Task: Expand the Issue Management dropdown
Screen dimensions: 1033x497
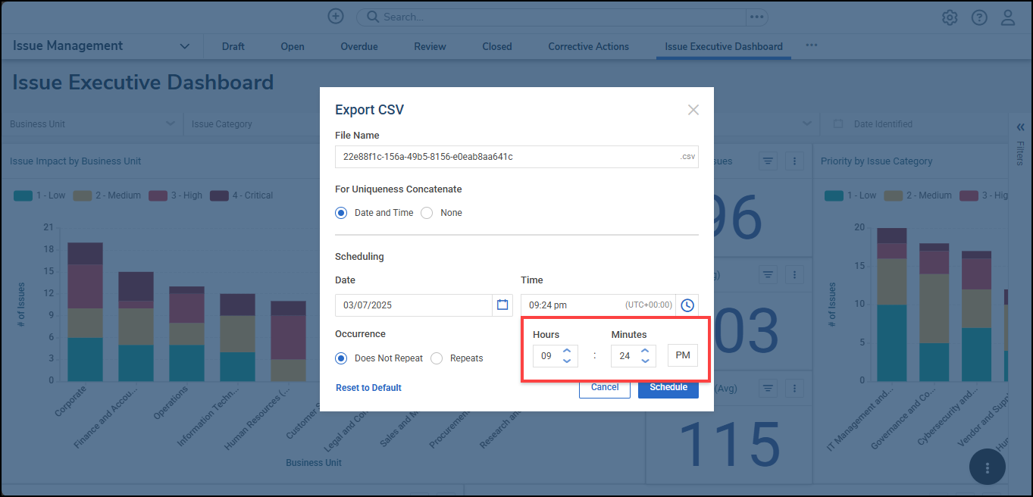Action: [x=185, y=46]
